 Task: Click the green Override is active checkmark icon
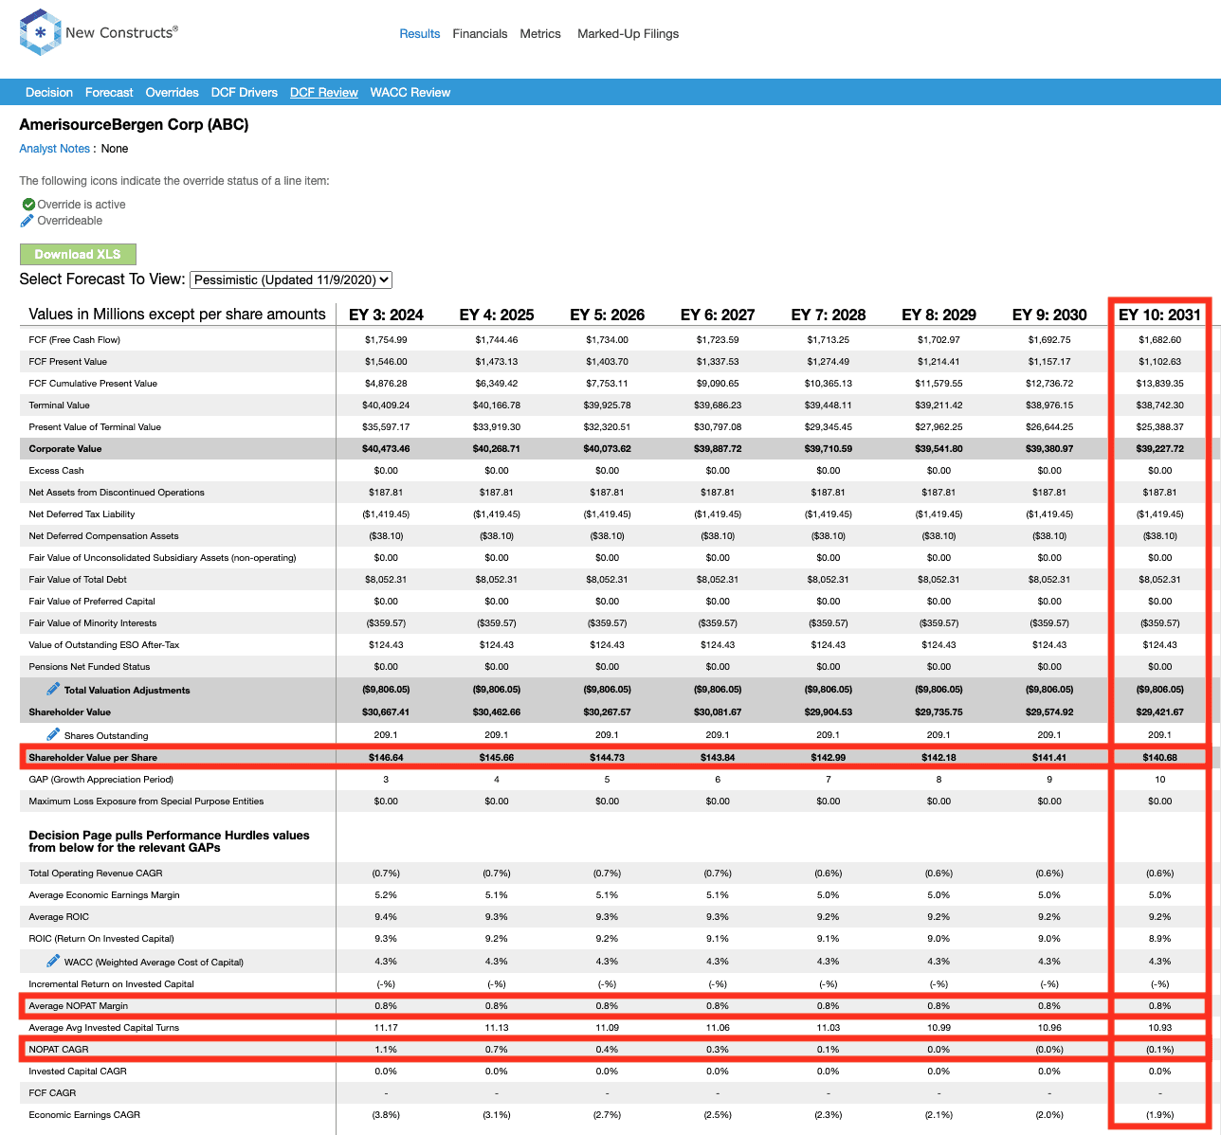[x=28, y=205]
